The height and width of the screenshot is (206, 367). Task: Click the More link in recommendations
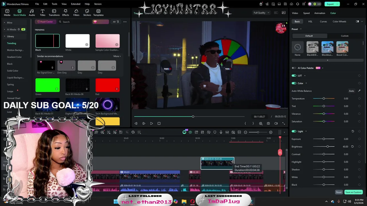click(117, 56)
